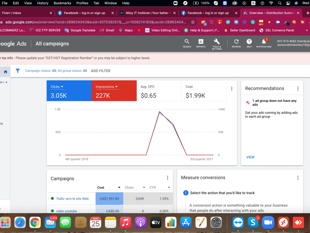The width and height of the screenshot is (310, 233).
Task: Open scorecard chart three-dot menu
Action: point(232,89)
